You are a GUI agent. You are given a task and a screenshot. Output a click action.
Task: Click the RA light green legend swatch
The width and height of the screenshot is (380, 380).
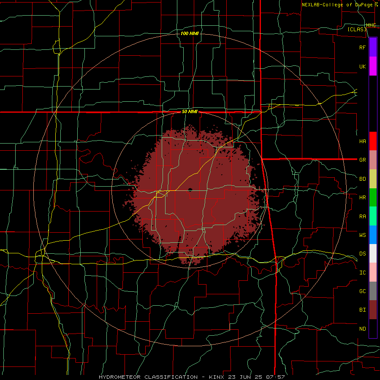tap(373, 216)
